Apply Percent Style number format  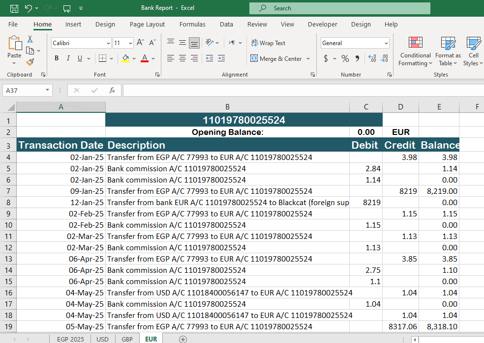pos(345,58)
